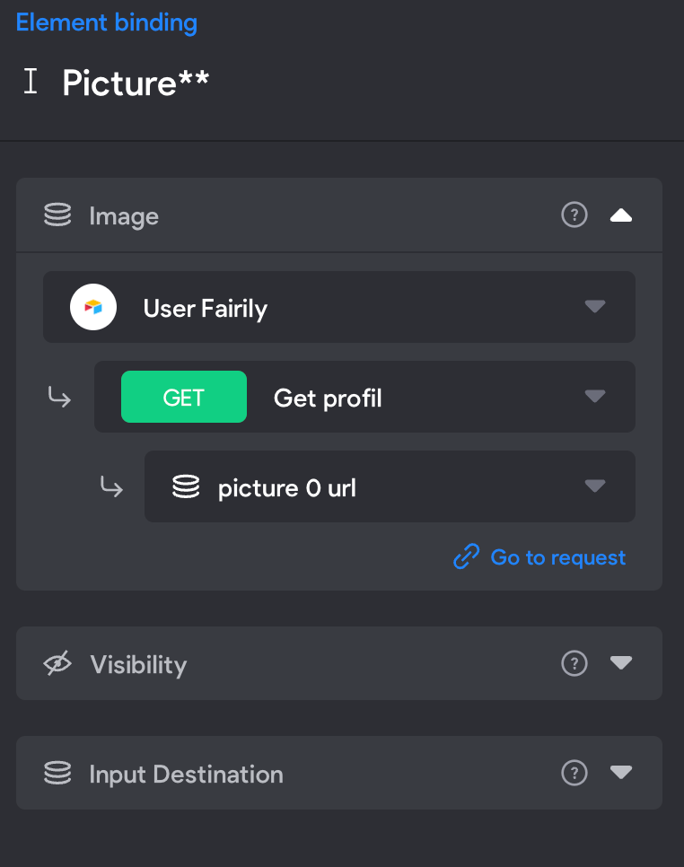
Task: Collapse the Image section with the up arrow
Action: (x=620, y=215)
